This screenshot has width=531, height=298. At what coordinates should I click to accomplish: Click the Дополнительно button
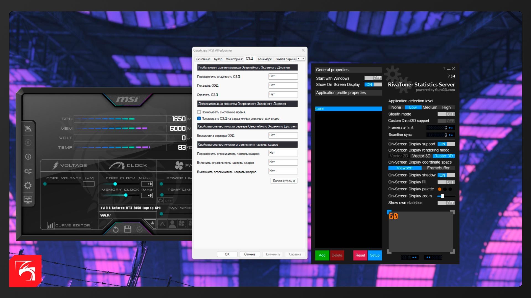click(283, 181)
